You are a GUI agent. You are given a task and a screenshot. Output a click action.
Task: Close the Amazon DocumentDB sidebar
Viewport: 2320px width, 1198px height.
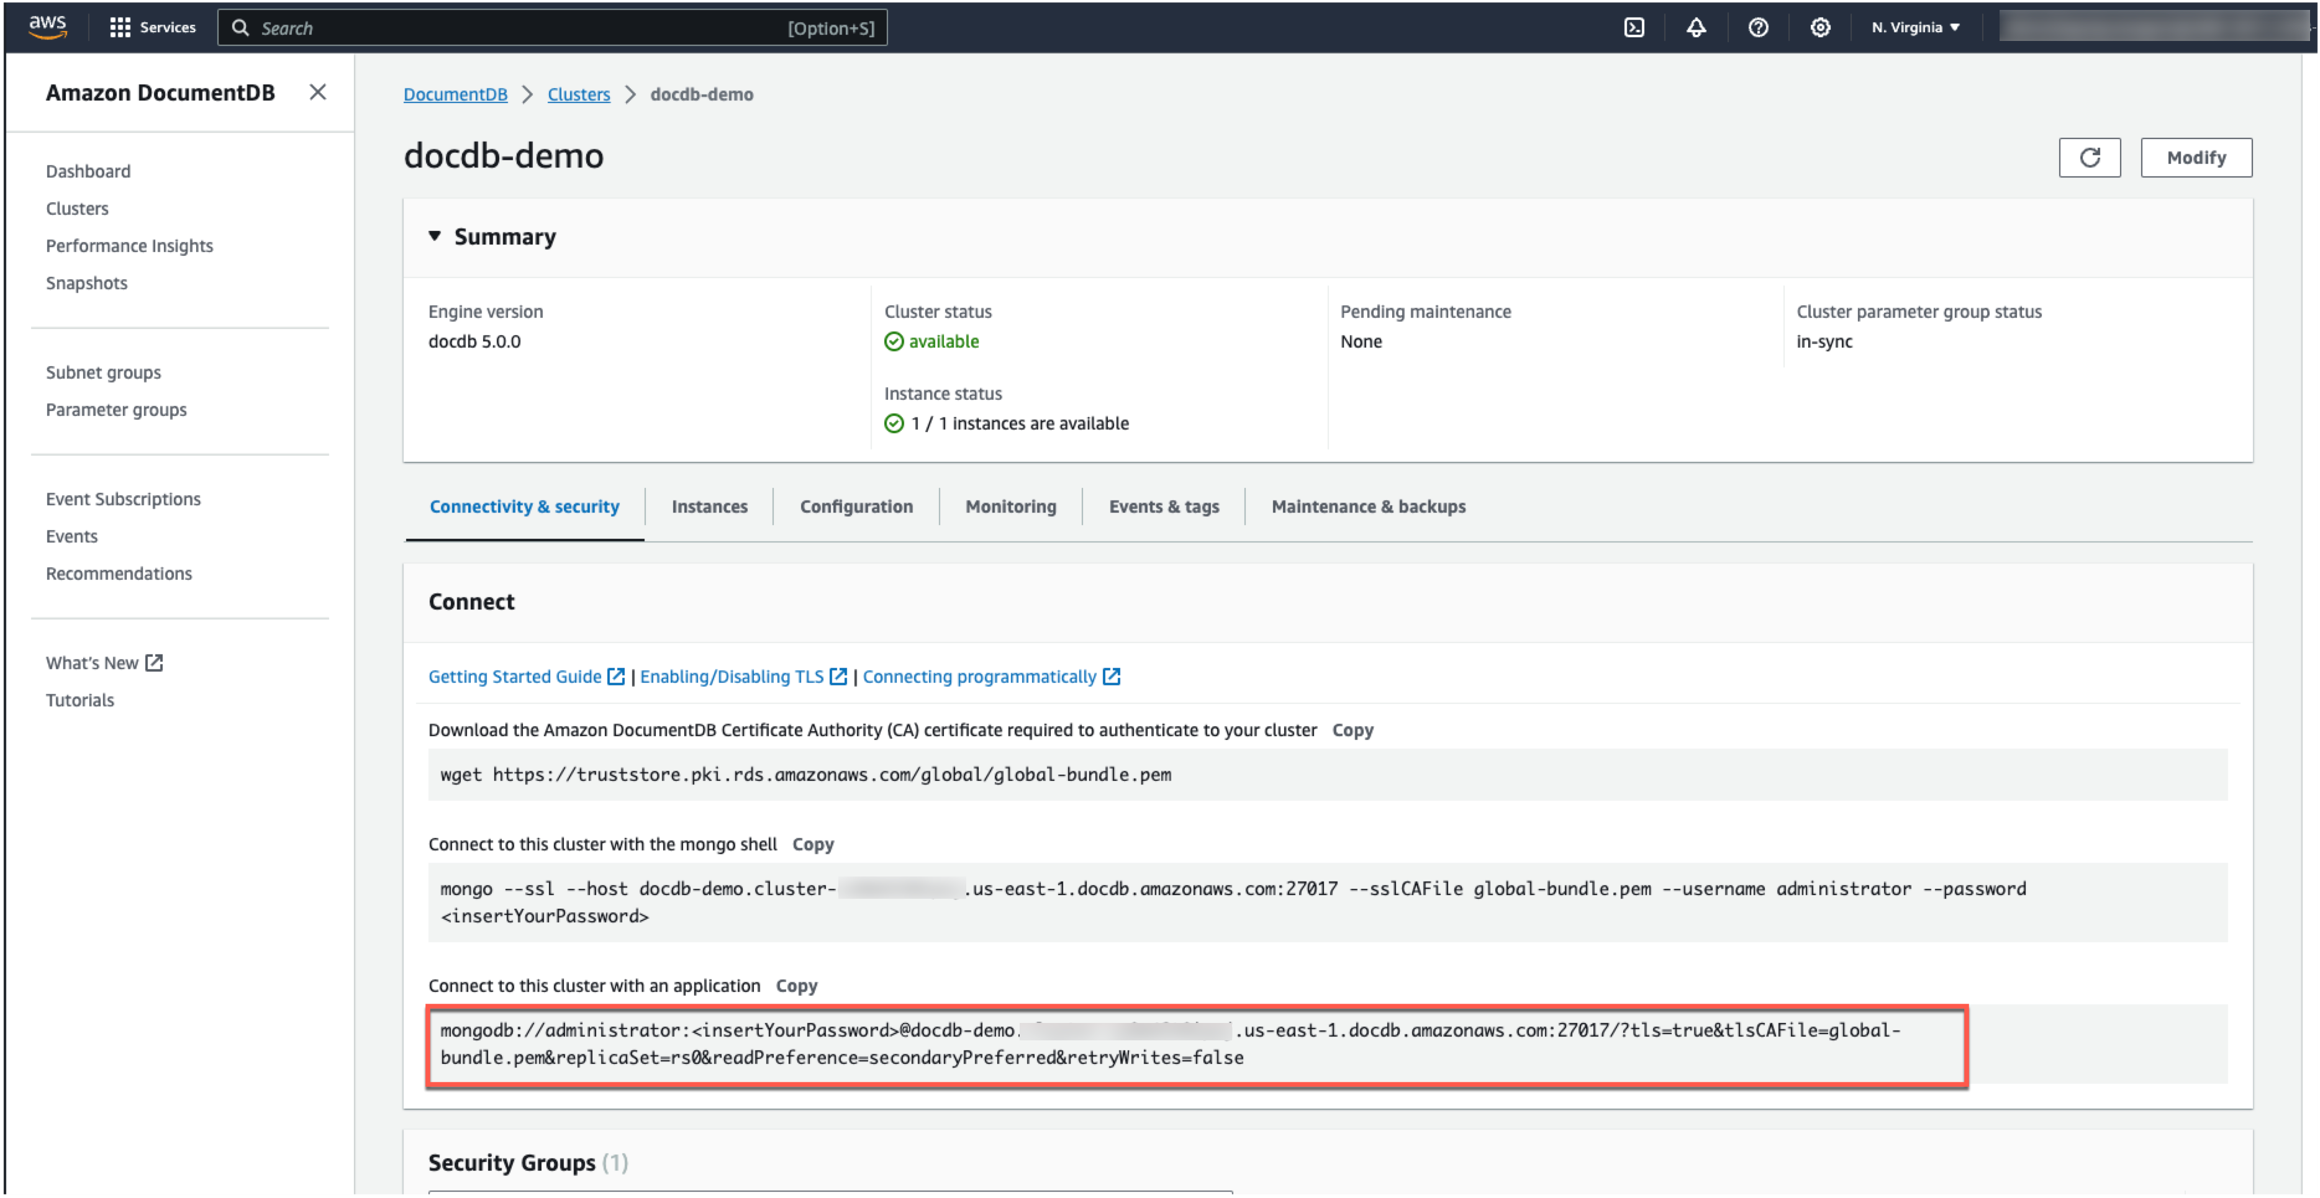coord(317,92)
